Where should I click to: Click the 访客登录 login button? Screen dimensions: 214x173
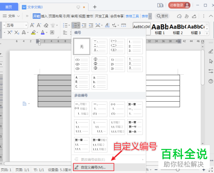[x=179, y=6]
